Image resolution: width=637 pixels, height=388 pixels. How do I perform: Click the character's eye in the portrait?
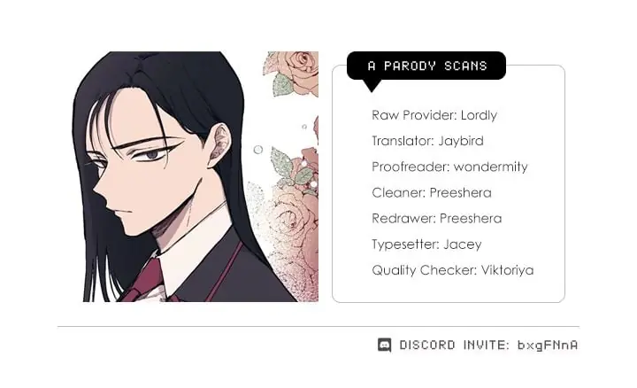coord(153,154)
